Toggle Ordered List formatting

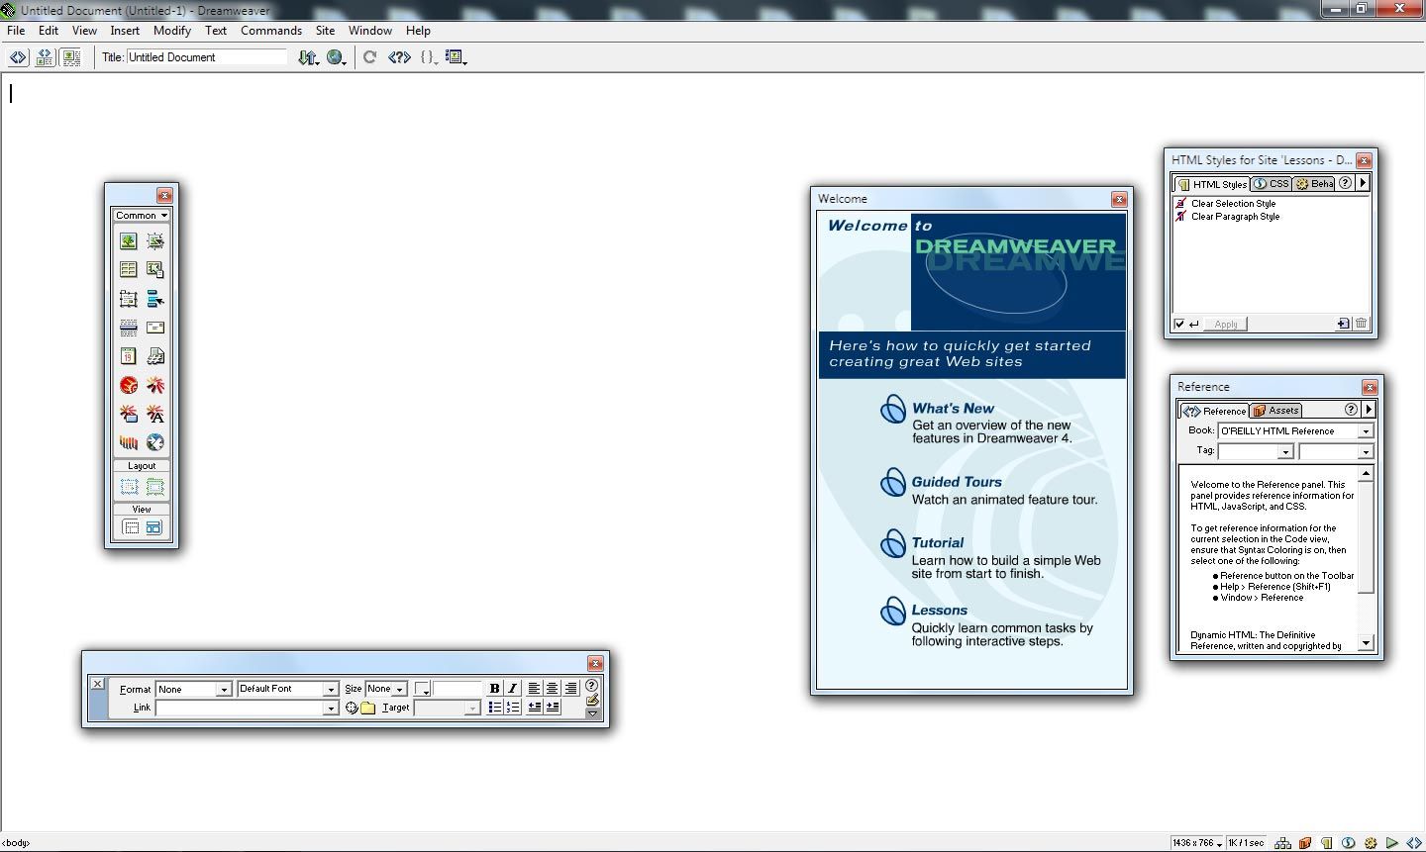(512, 708)
